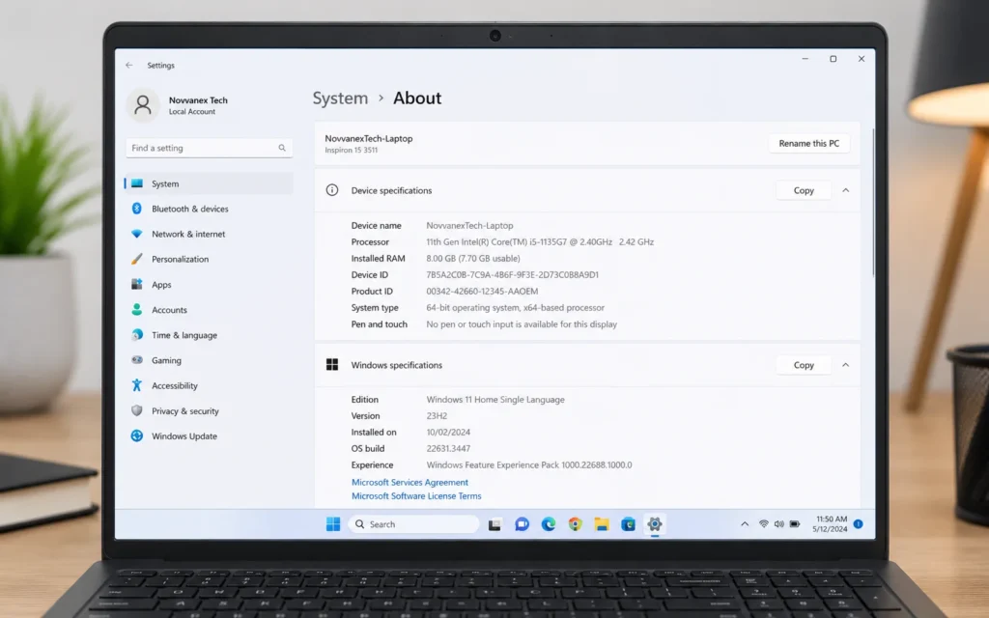This screenshot has height=618, width=989.
Task: Click the Find a setting search box
Action: point(209,148)
